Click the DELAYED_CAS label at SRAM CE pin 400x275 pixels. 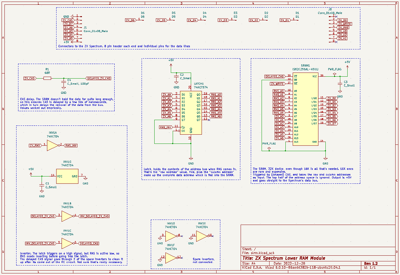click(x=275, y=77)
